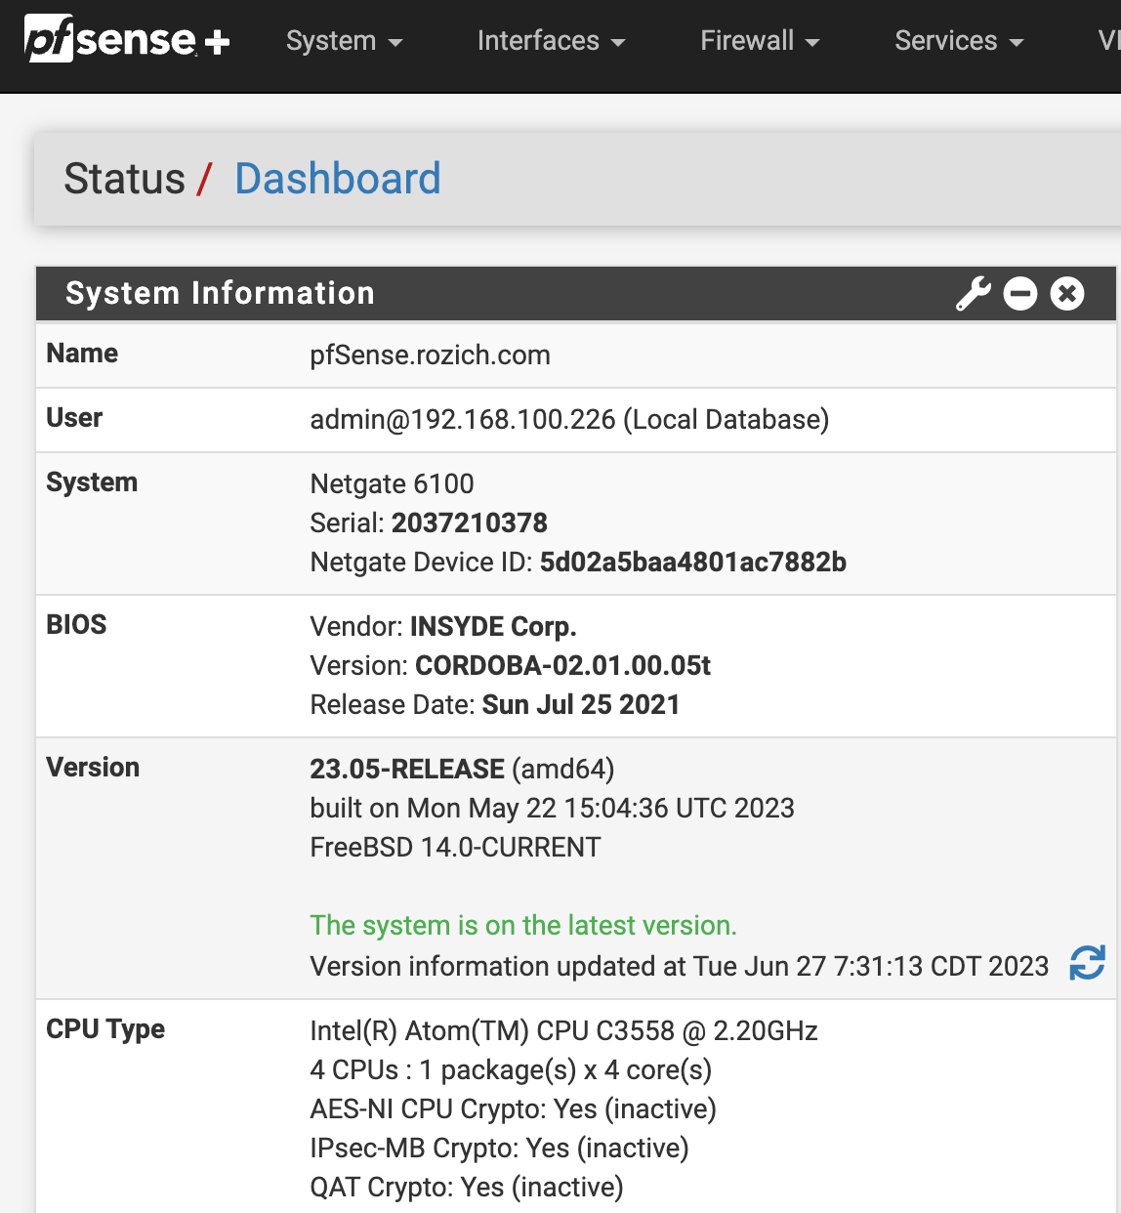Open the Interfaces menu
The height and width of the screenshot is (1213, 1121).
[551, 41]
